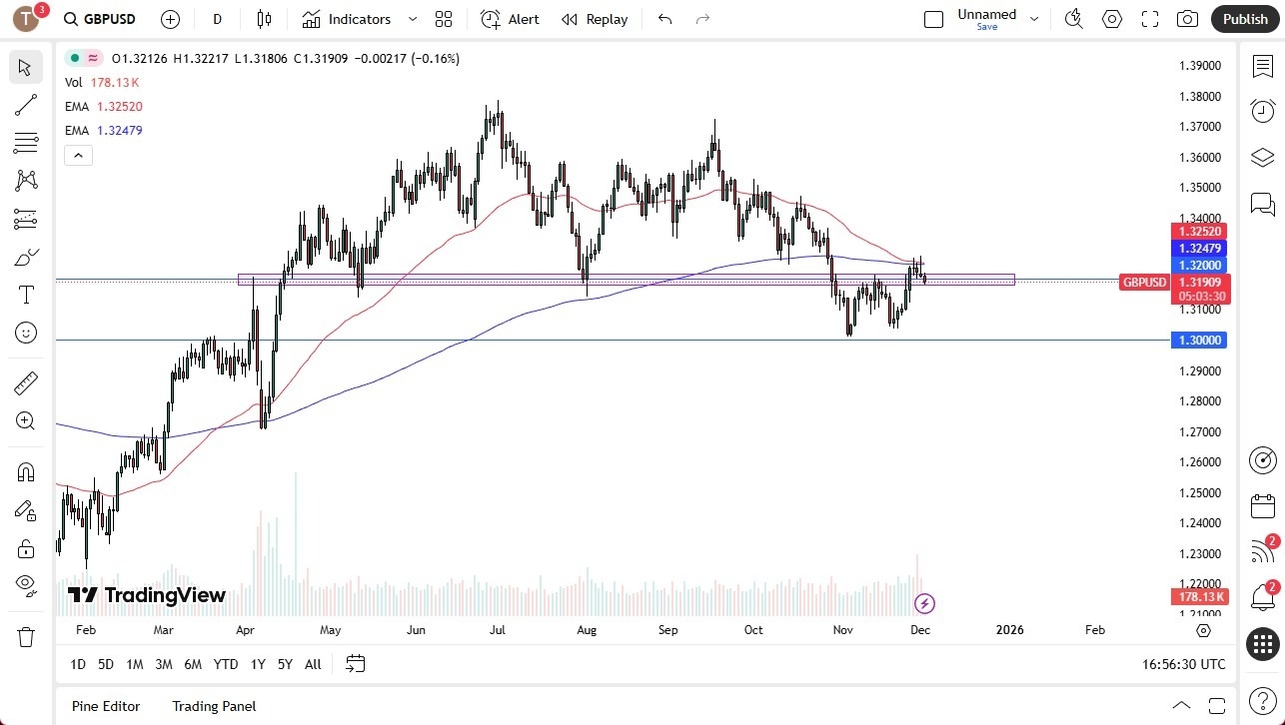
Task: Open the watchlist panel icon
Action: click(x=1263, y=66)
